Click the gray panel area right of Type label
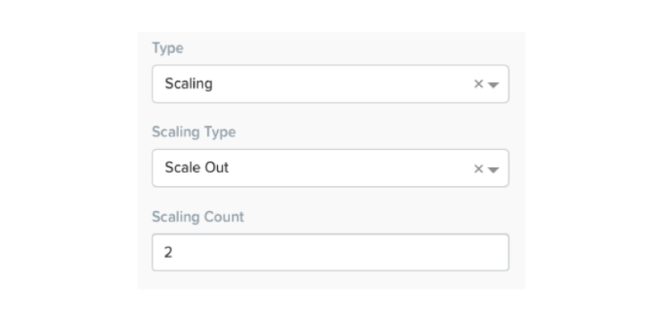 tap(346, 48)
